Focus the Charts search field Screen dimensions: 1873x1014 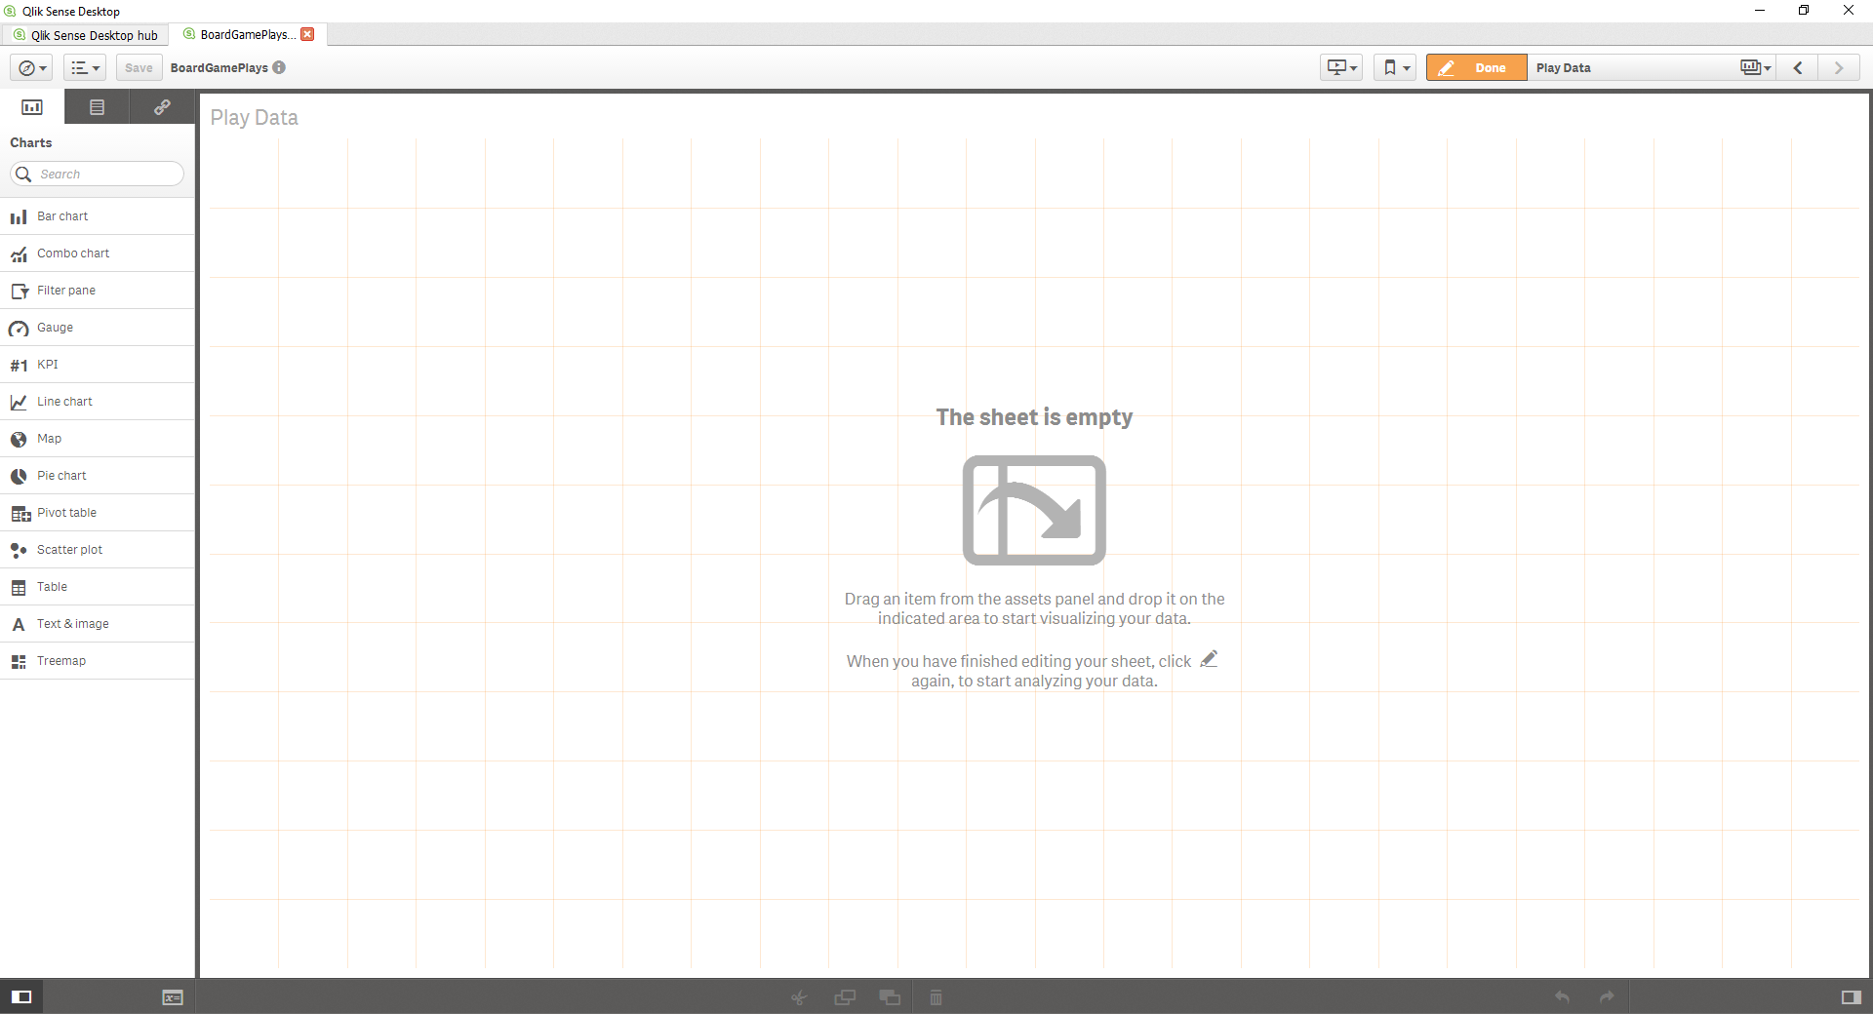click(97, 174)
